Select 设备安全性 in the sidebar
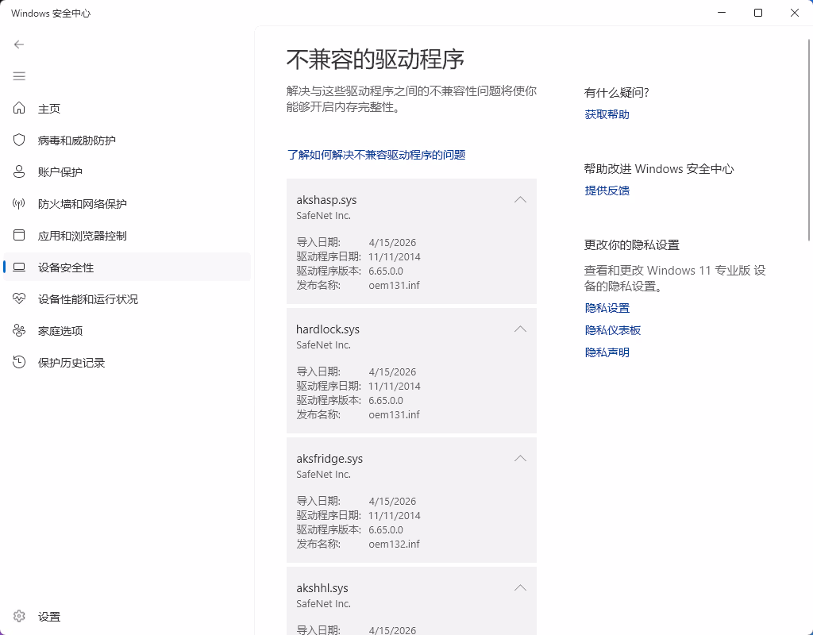 [x=66, y=267]
